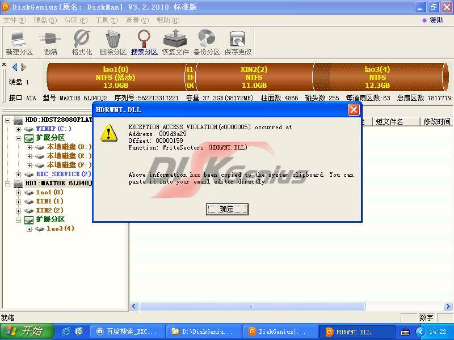This screenshot has width=454, height=340.
Task: Click the 恢复文件 toolbar icon
Action: 175,43
